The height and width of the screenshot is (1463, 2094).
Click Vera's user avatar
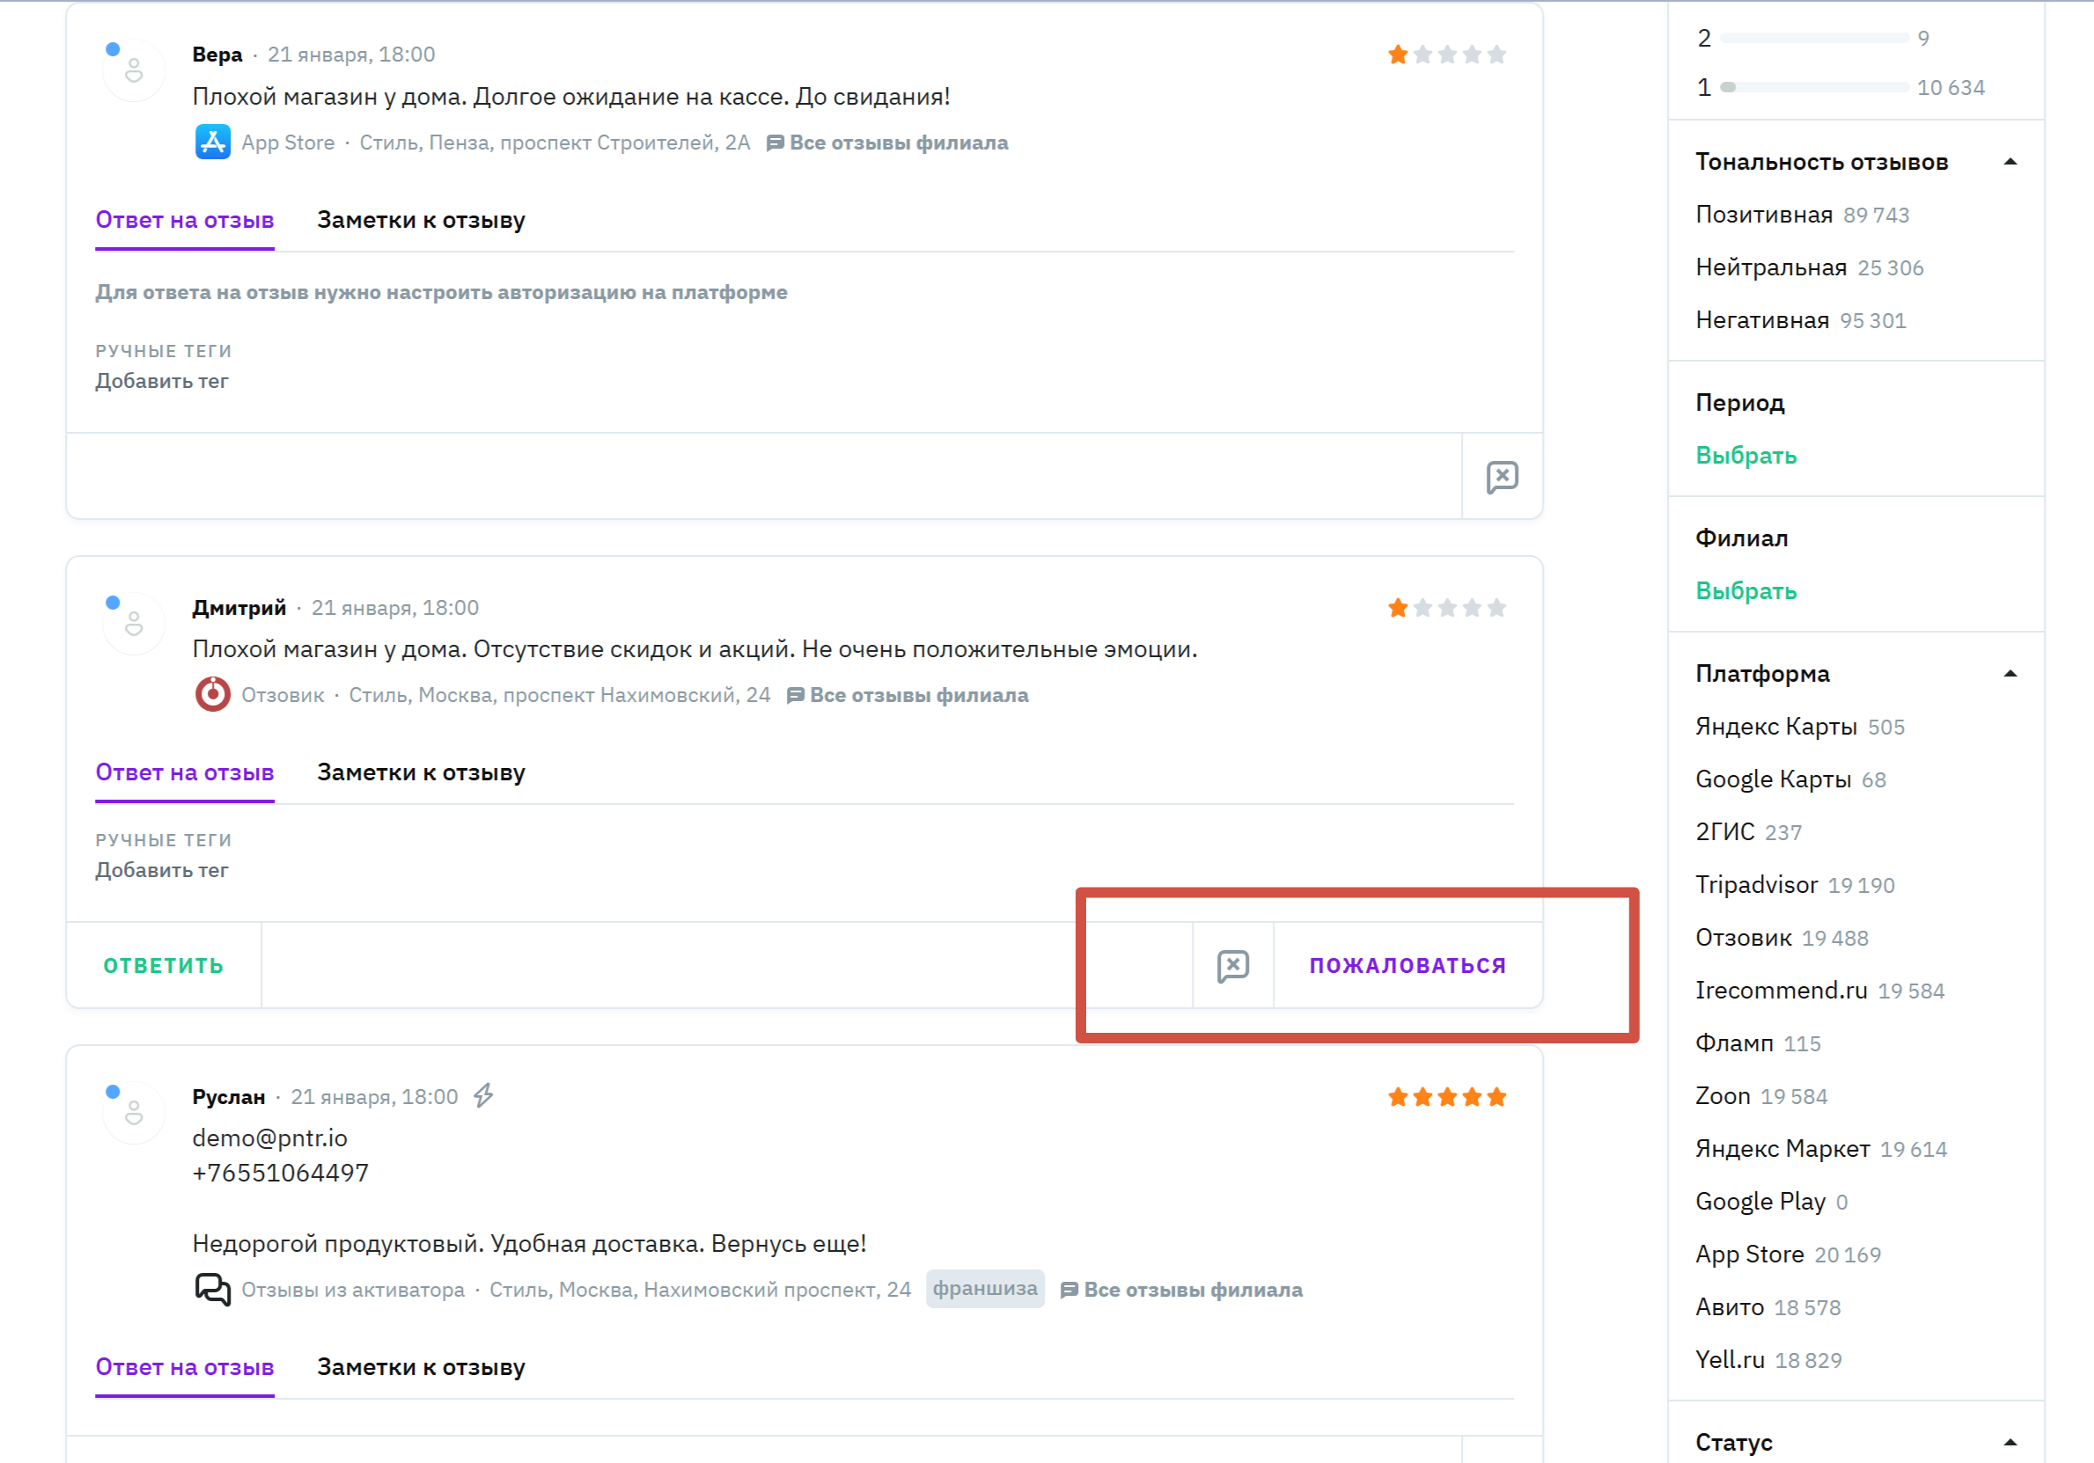(134, 70)
